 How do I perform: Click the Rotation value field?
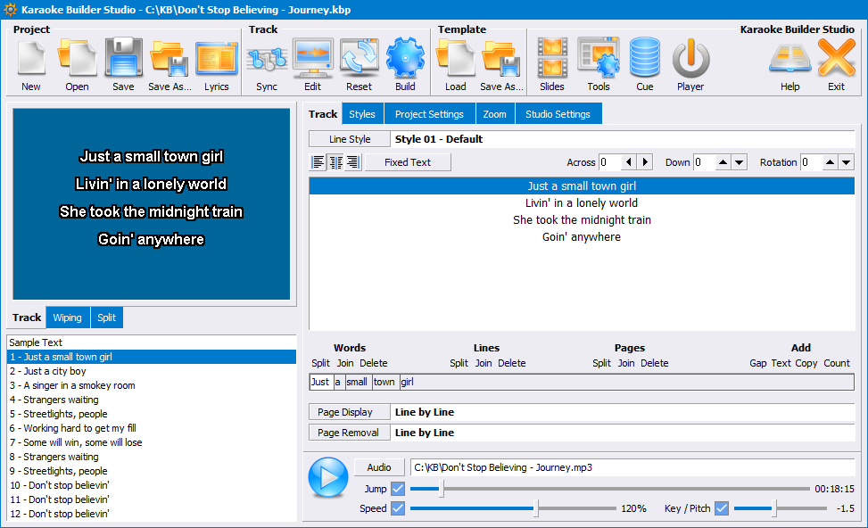click(811, 162)
